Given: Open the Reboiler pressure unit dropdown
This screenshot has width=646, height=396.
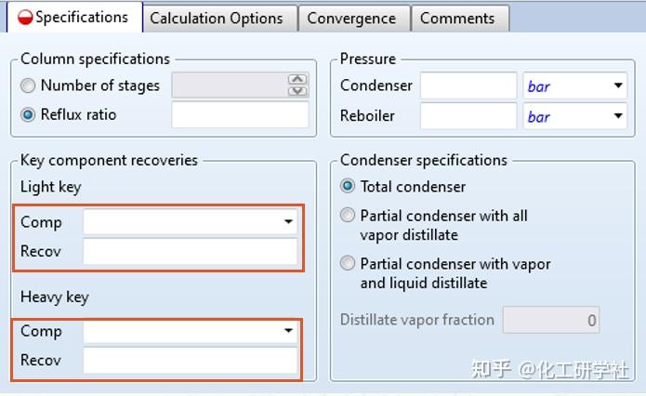Looking at the screenshot, I should point(575,116).
